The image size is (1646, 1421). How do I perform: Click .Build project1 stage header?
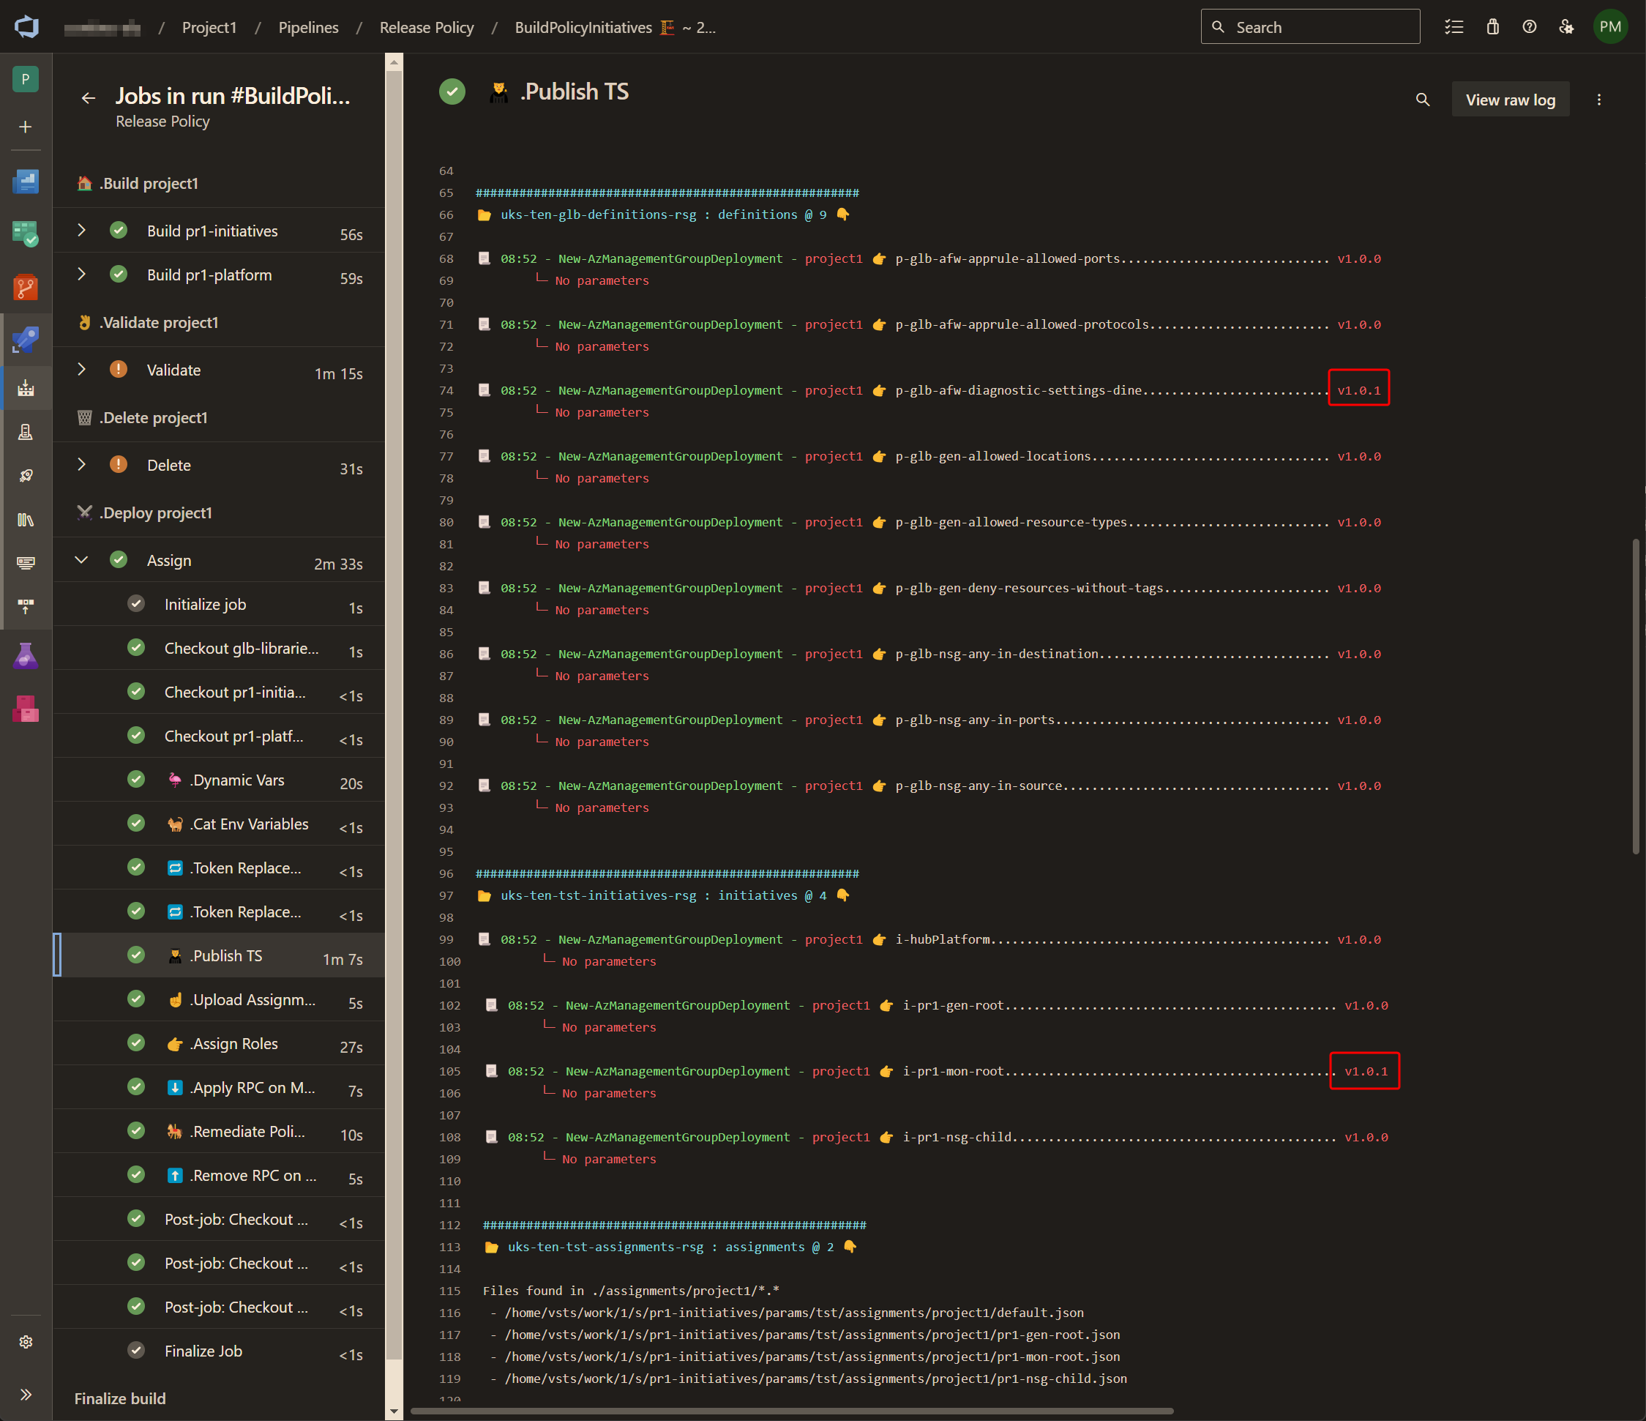coord(220,184)
